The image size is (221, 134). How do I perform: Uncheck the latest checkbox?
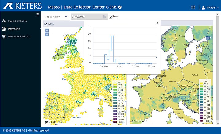(x=110, y=17)
